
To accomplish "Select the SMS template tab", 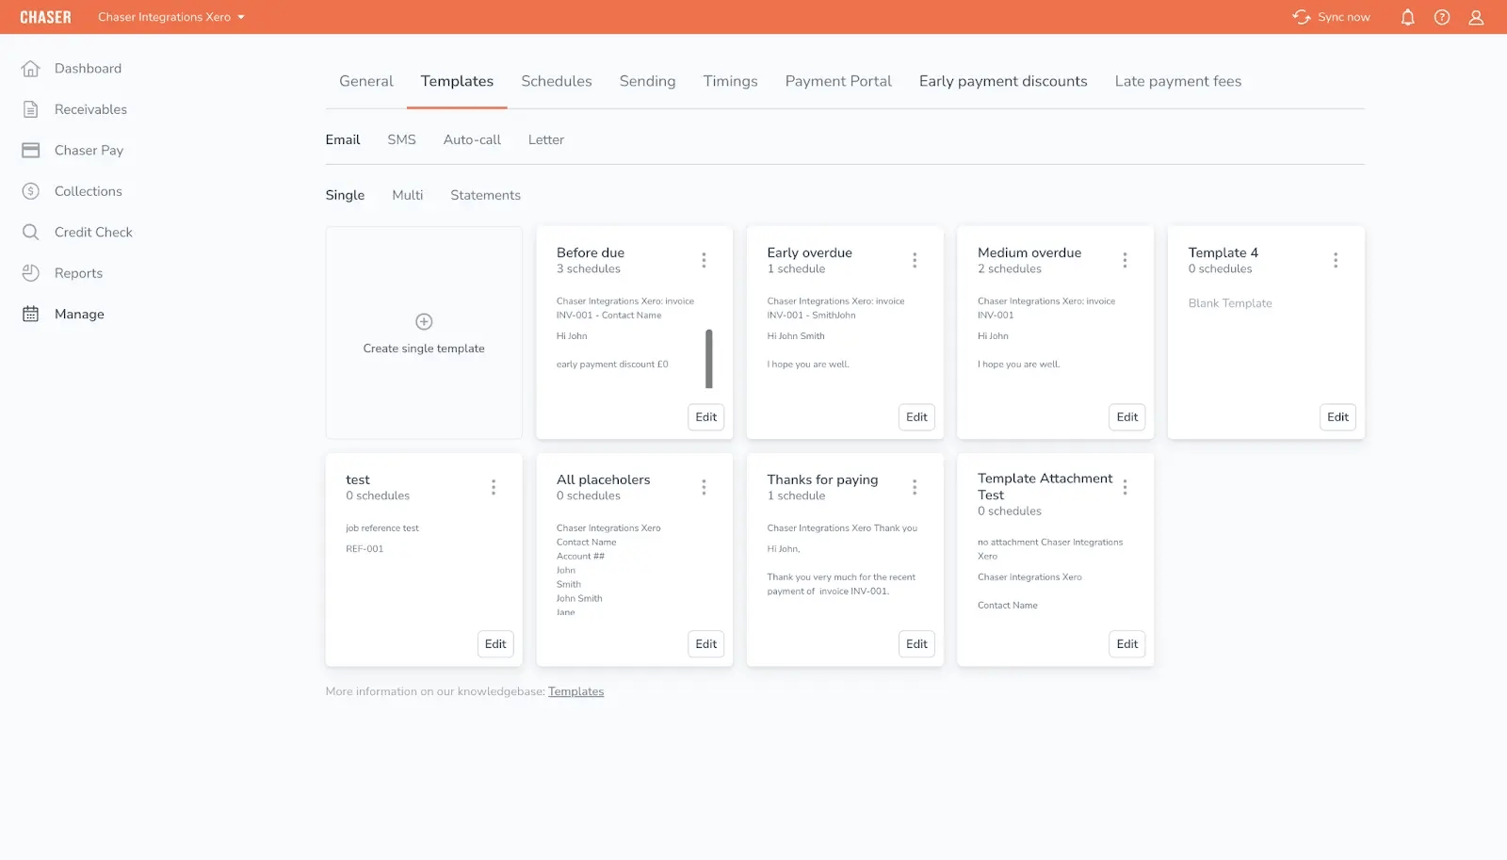I will click(401, 139).
